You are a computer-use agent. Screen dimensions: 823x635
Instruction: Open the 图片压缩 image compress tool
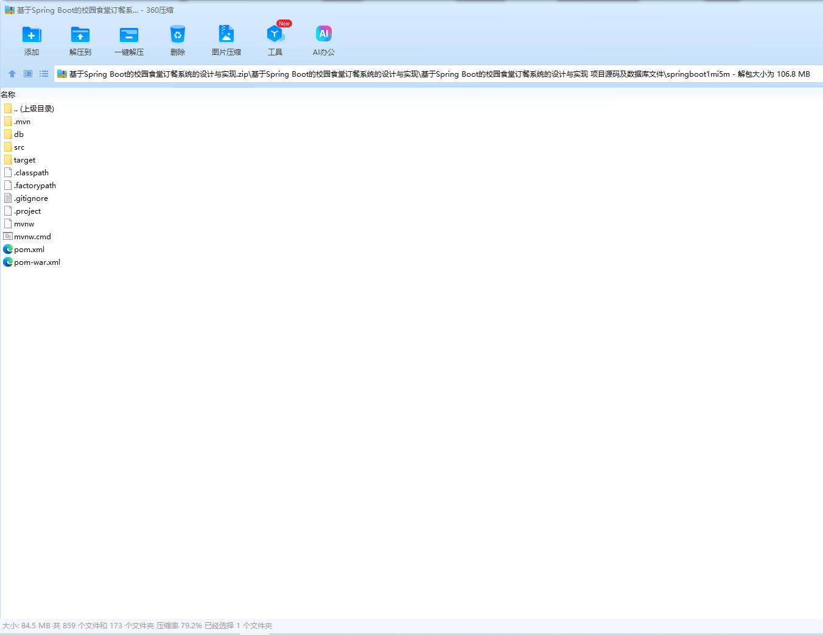[x=226, y=34]
